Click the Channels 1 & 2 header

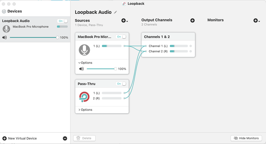point(168,37)
